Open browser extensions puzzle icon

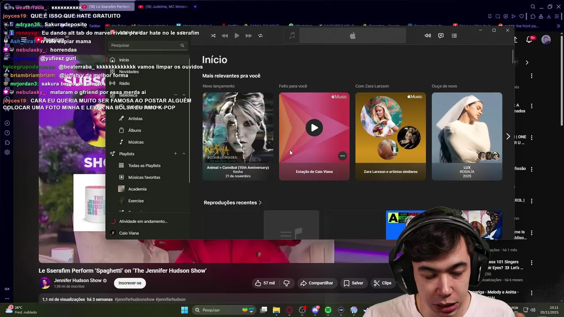(533, 16)
